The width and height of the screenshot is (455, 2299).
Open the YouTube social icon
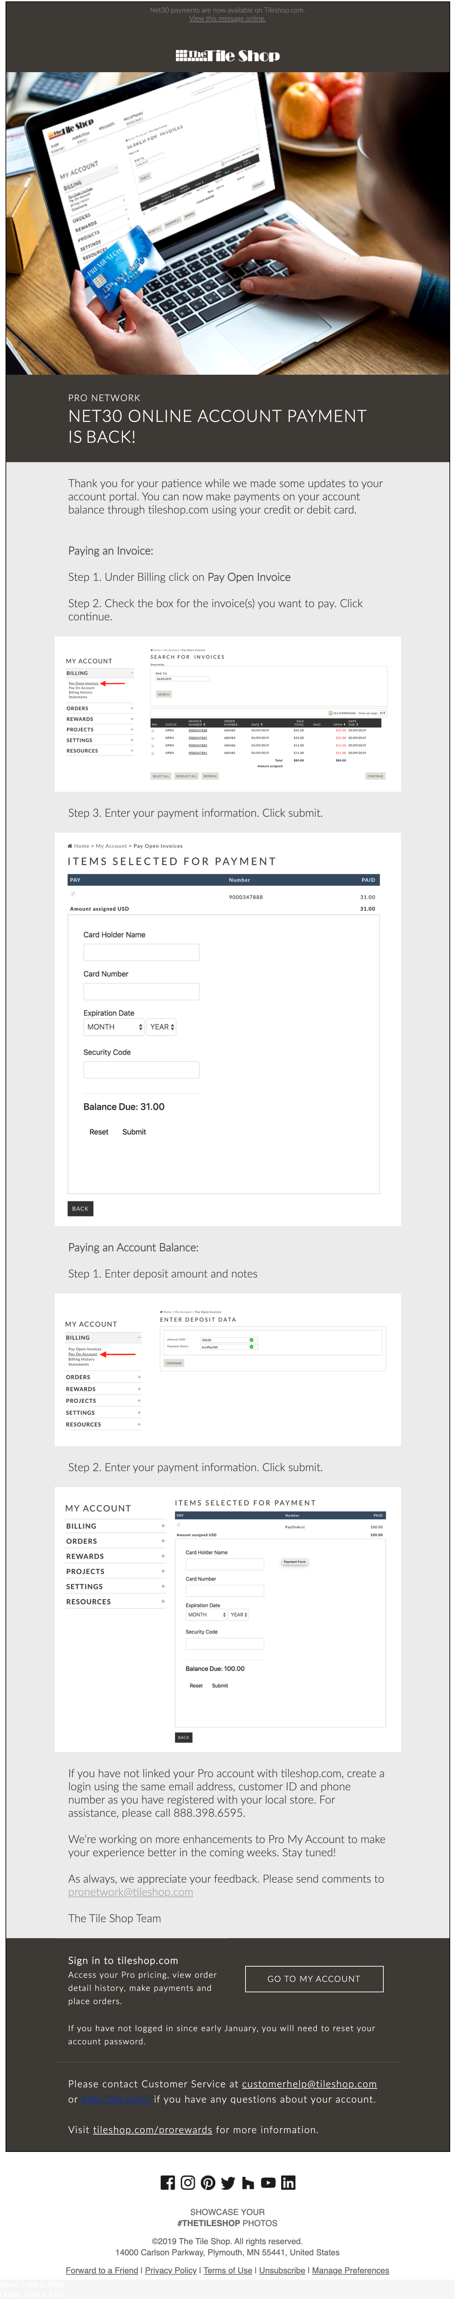[268, 2183]
